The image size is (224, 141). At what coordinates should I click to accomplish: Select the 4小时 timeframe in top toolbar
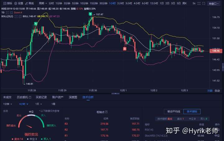137,3
